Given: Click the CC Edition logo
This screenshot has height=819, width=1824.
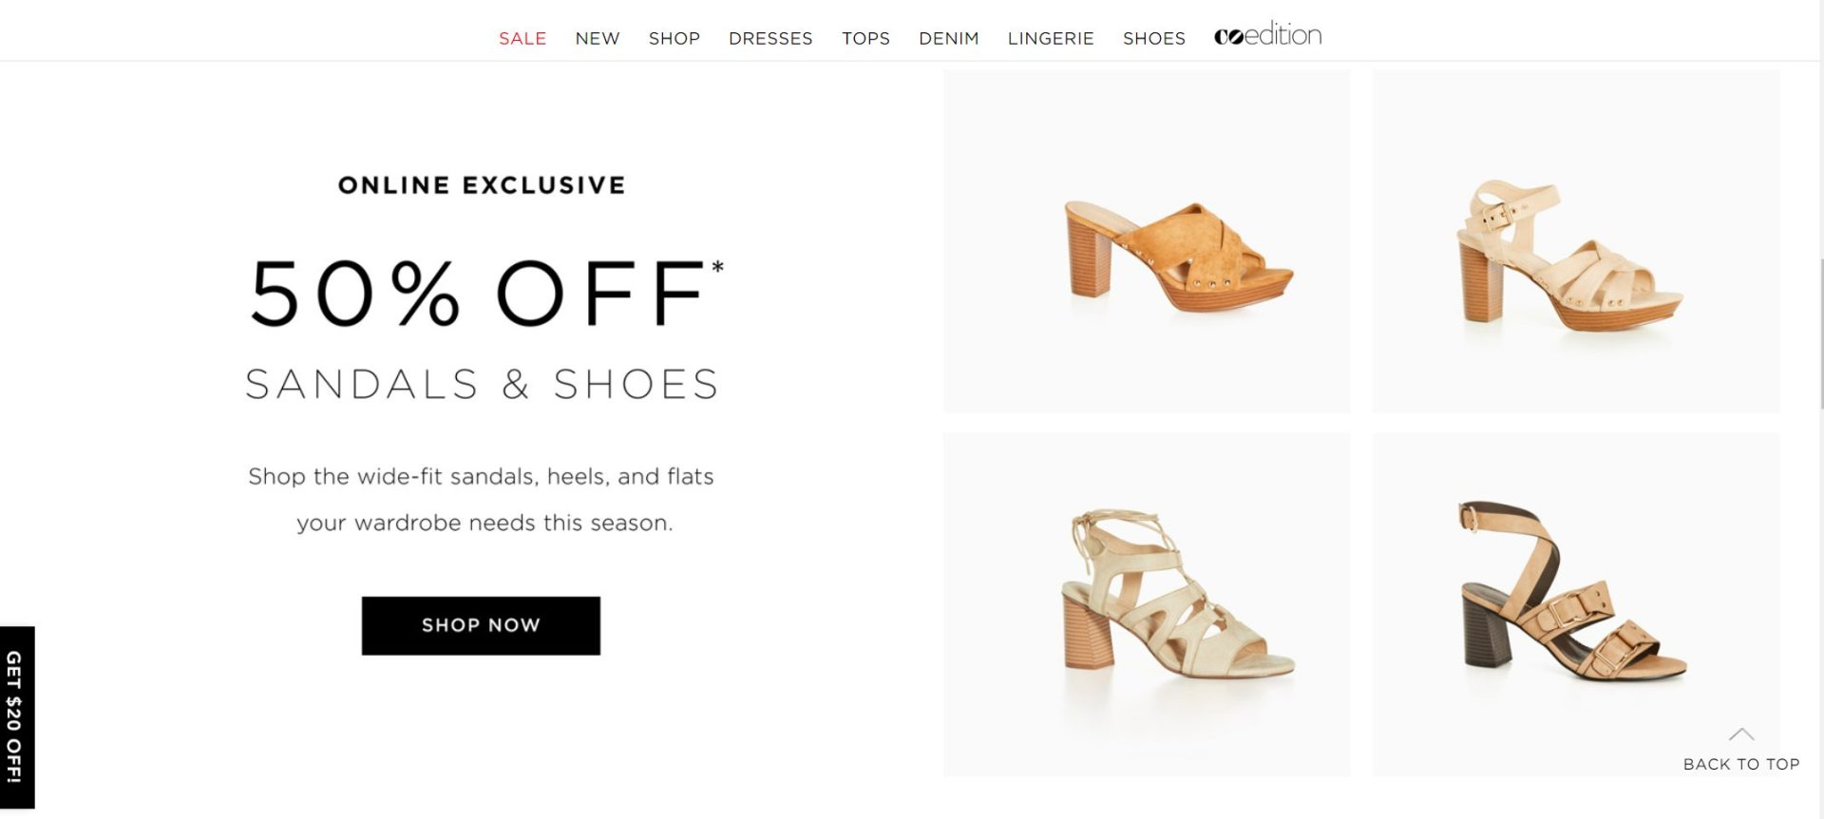Looking at the screenshot, I should point(1267,36).
